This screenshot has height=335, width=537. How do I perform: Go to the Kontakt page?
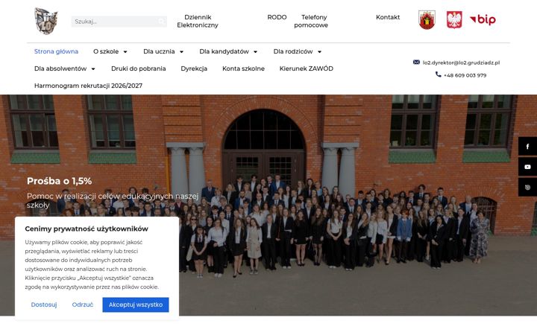point(388,17)
